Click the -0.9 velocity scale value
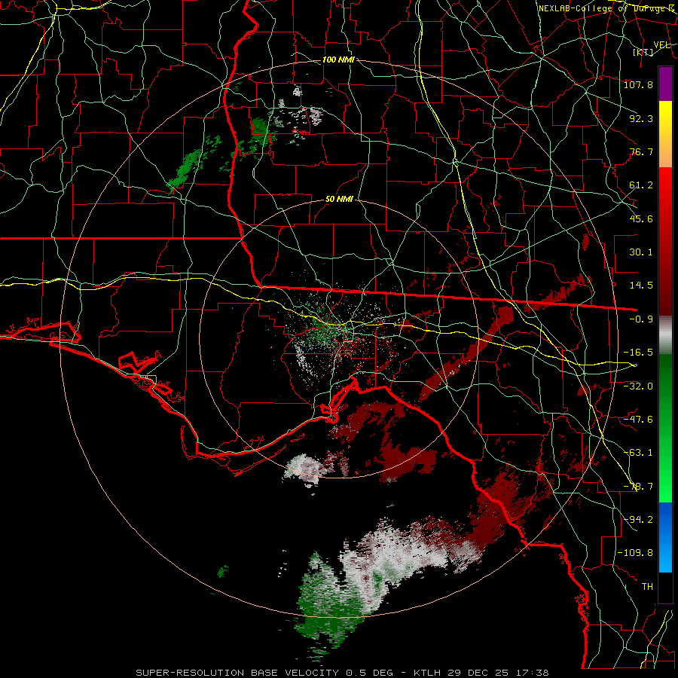The height and width of the screenshot is (678, 678). 641,319
